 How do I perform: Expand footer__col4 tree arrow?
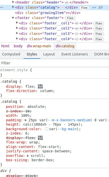[17, 38]
